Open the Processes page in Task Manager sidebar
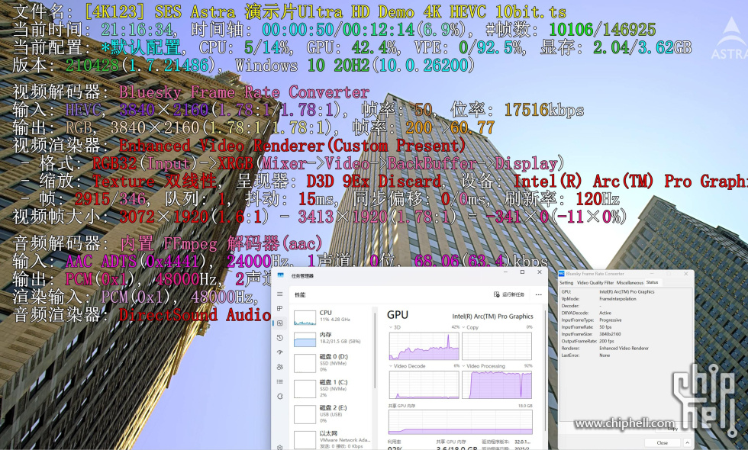The width and height of the screenshot is (748, 450). (x=281, y=309)
